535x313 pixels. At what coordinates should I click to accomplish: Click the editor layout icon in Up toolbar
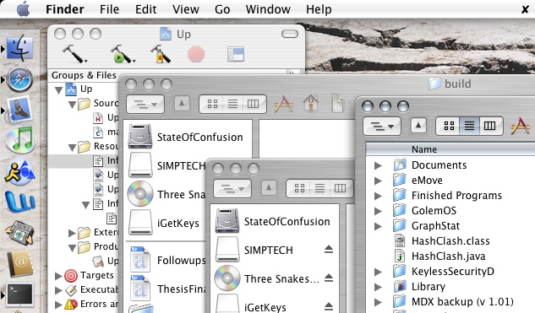pyautogui.click(x=236, y=54)
